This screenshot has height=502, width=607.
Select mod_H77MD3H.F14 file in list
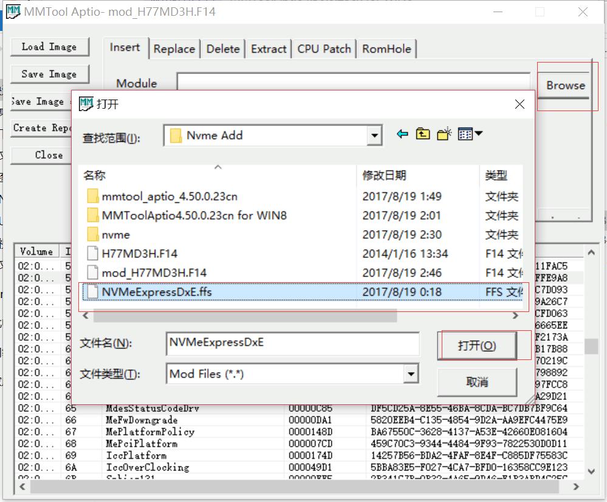click(154, 273)
